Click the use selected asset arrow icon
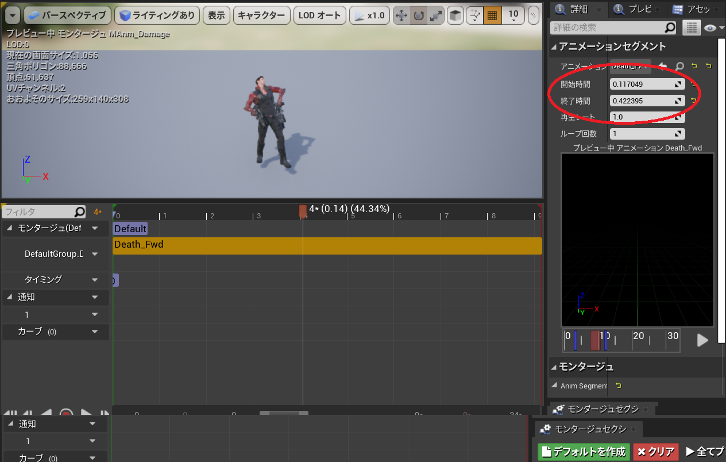726x462 pixels. coord(663,66)
